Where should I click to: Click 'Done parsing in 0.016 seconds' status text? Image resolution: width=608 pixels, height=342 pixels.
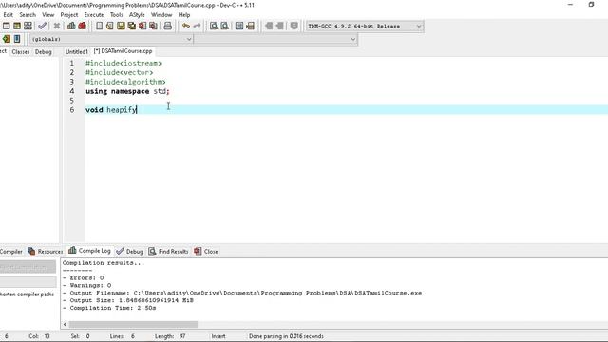click(x=286, y=336)
